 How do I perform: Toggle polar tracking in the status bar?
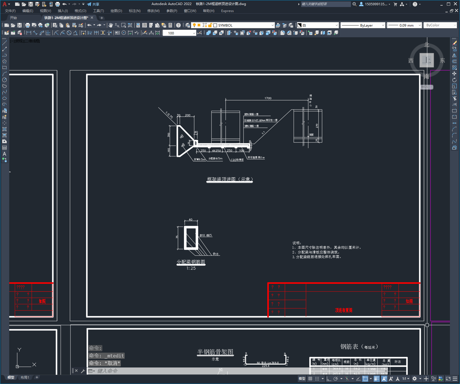click(336, 379)
